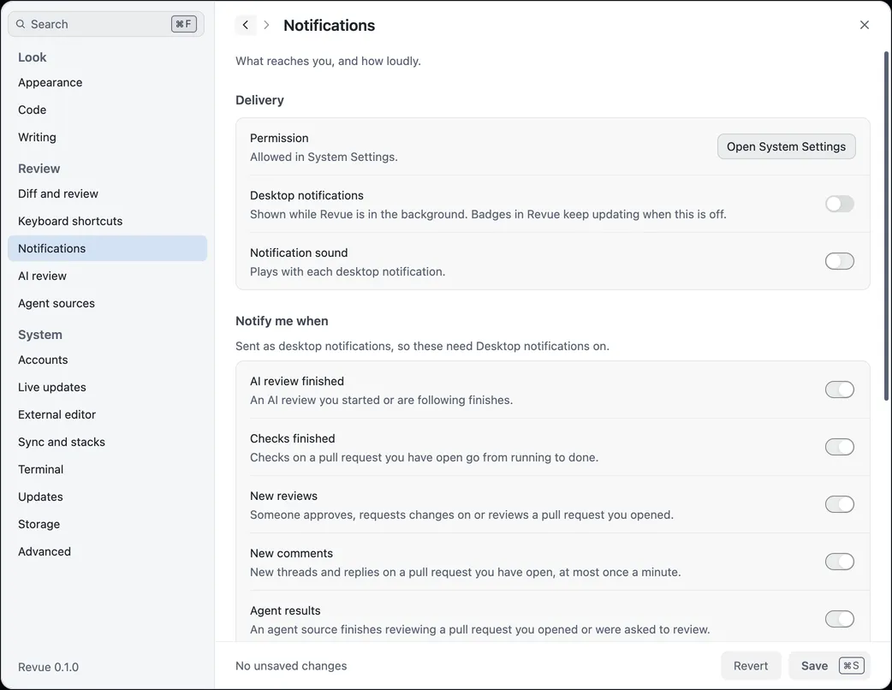Click 'Allowed in System Settings.' text
The height and width of the screenshot is (690, 892).
(324, 157)
